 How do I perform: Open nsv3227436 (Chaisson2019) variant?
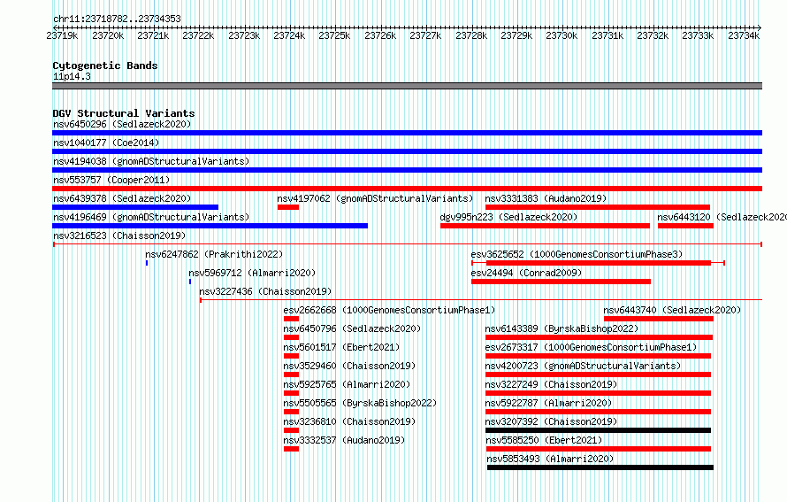click(x=265, y=291)
